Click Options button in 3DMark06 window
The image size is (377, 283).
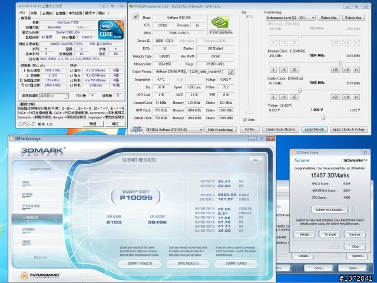click(358, 256)
